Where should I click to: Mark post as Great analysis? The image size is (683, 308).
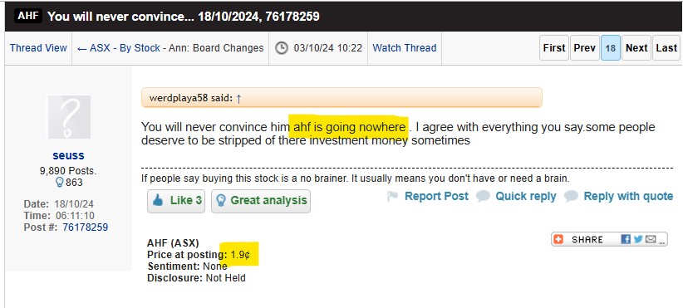tap(261, 201)
